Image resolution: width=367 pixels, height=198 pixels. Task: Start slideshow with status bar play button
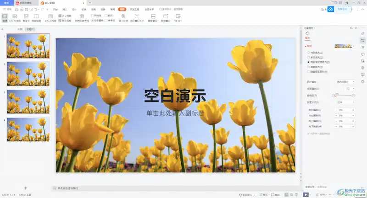306,194
